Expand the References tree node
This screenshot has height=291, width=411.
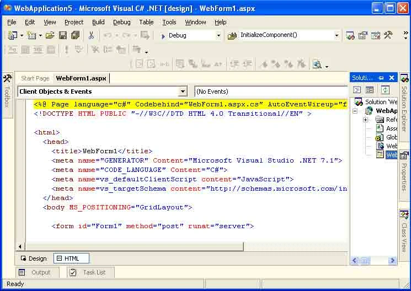365,120
